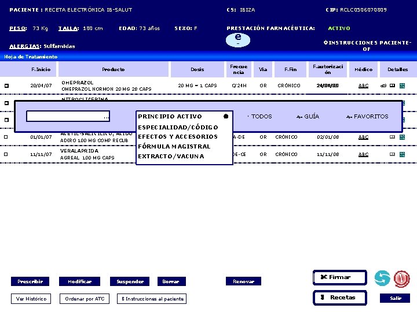Image resolution: width=417 pixels, height=312 pixels.
Task: Click the F.Inicio column header
Action: point(41,69)
